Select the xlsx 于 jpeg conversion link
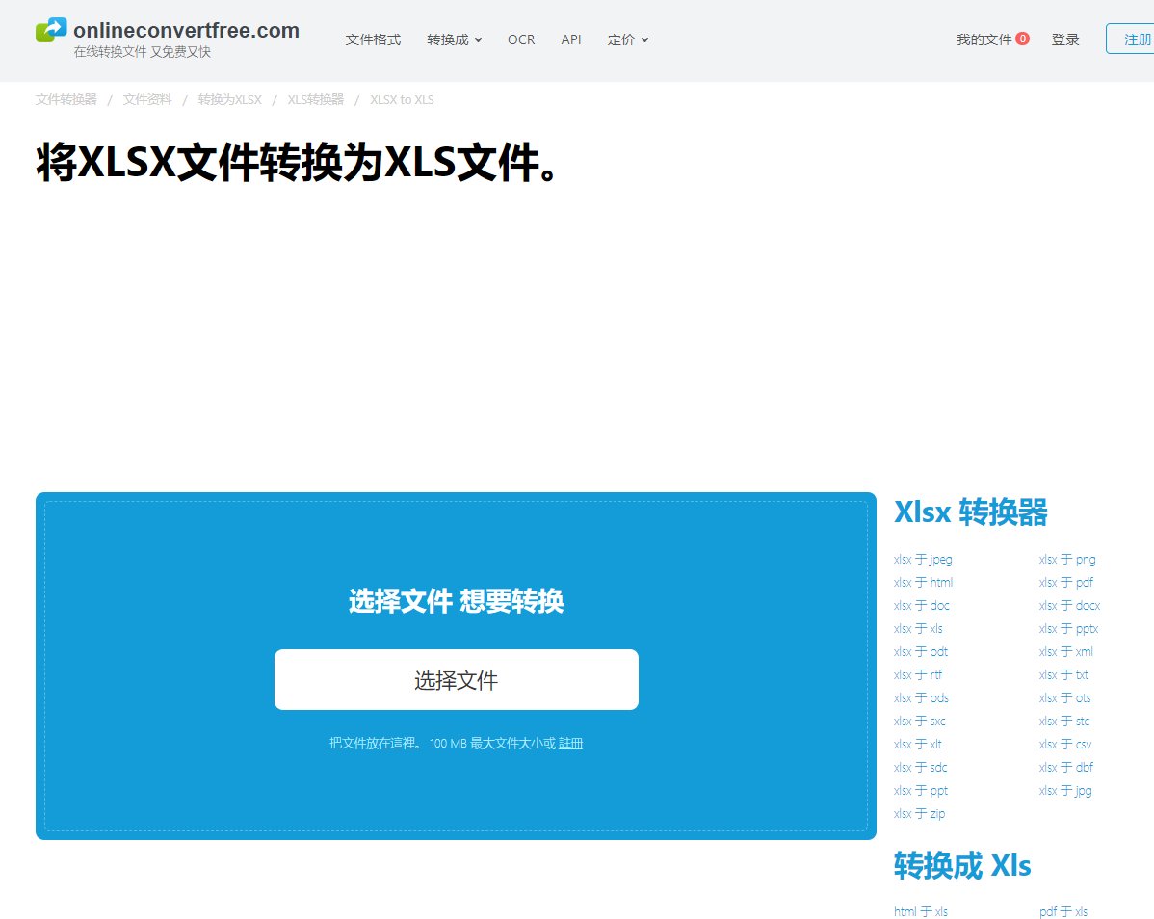Image resolution: width=1154 pixels, height=919 pixels. pyautogui.click(x=922, y=559)
